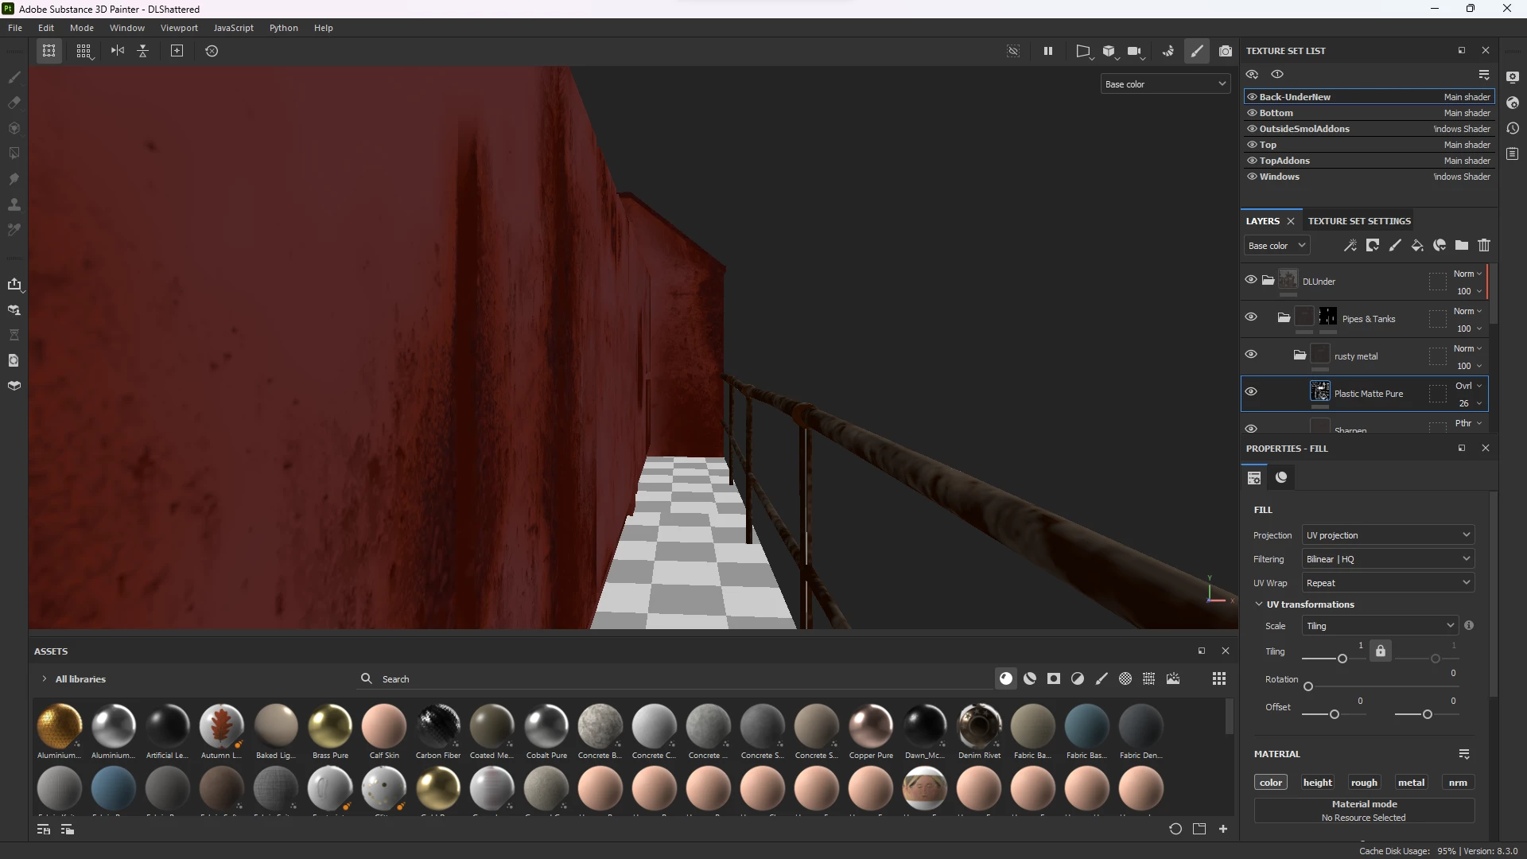Viewport: 1527px width, 859px height.
Task: Toggle the rough material channel button
Action: [x=1364, y=783]
